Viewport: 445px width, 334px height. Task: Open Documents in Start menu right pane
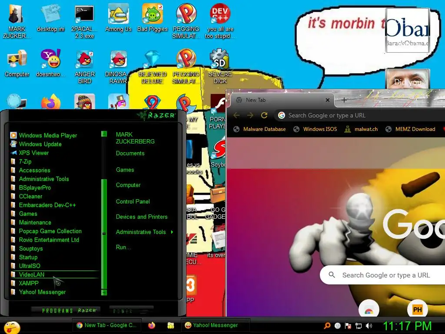[x=130, y=154]
